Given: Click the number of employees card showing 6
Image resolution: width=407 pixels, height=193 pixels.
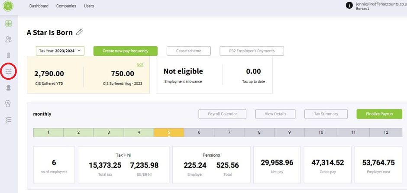Looking at the screenshot, I should pos(54,165).
